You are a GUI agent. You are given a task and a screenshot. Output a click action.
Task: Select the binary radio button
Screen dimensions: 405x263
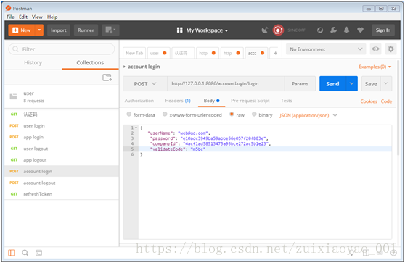[254, 114]
